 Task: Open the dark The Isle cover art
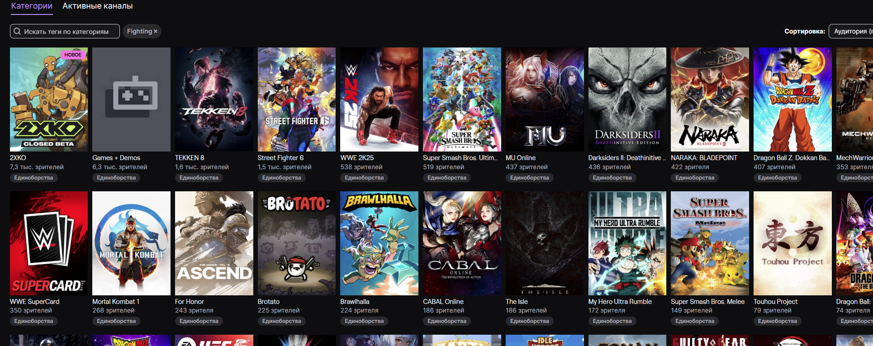(x=545, y=243)
